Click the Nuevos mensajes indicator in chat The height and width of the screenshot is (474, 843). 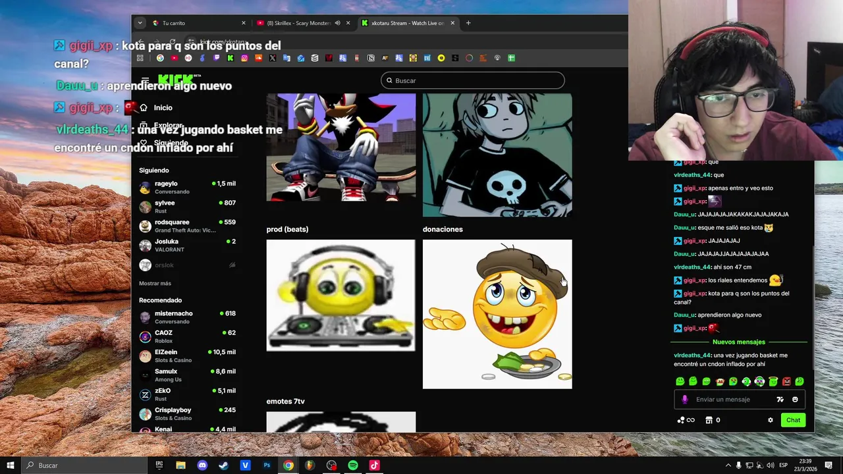(x=739, y=342)
